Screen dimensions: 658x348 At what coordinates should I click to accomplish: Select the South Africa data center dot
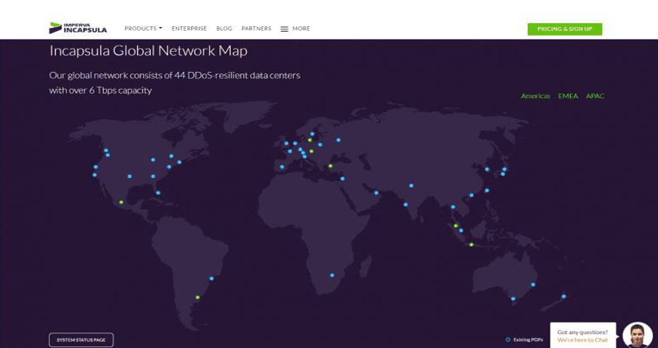pos(332,275)
